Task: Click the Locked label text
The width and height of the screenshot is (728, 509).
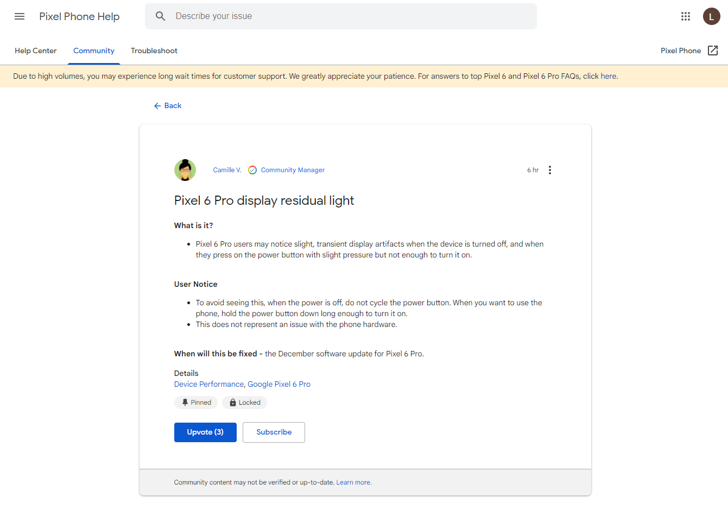Action: tap(250, 403)
